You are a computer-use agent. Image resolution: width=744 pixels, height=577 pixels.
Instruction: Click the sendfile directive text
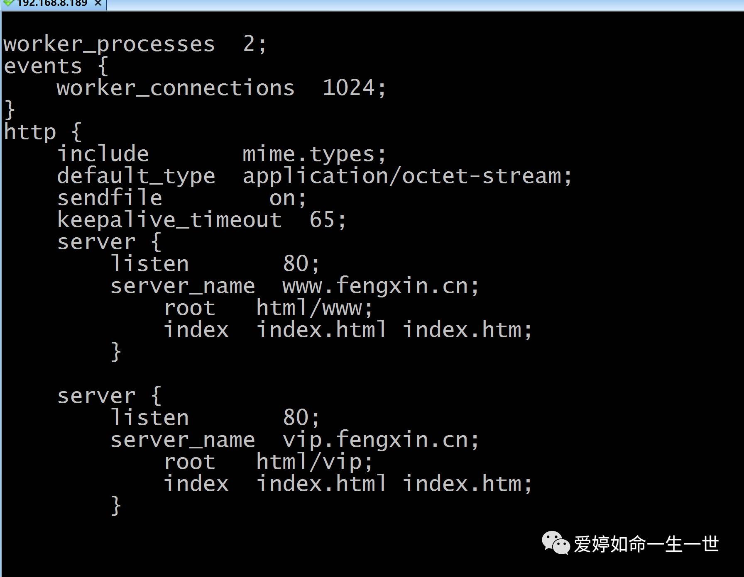tap(110, 198)
